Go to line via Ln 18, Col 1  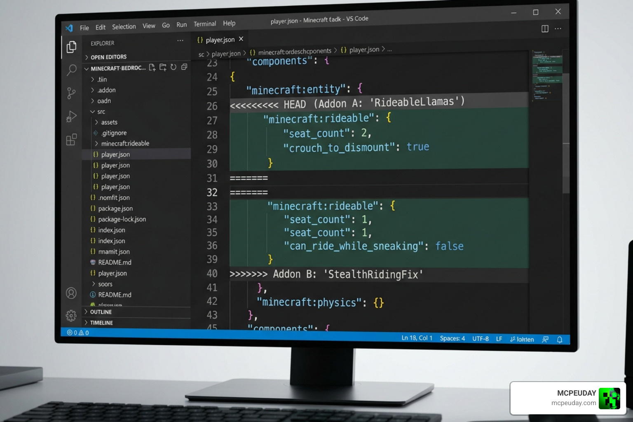[x=417, y=338]
